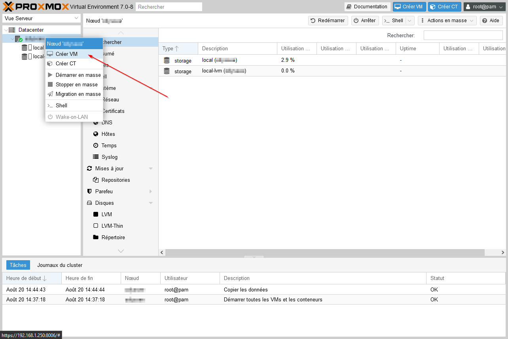Open the Actions en masse dropdown
Image resolution: width=508 pixels, height=339 pixels.
(x=447, y=21)
